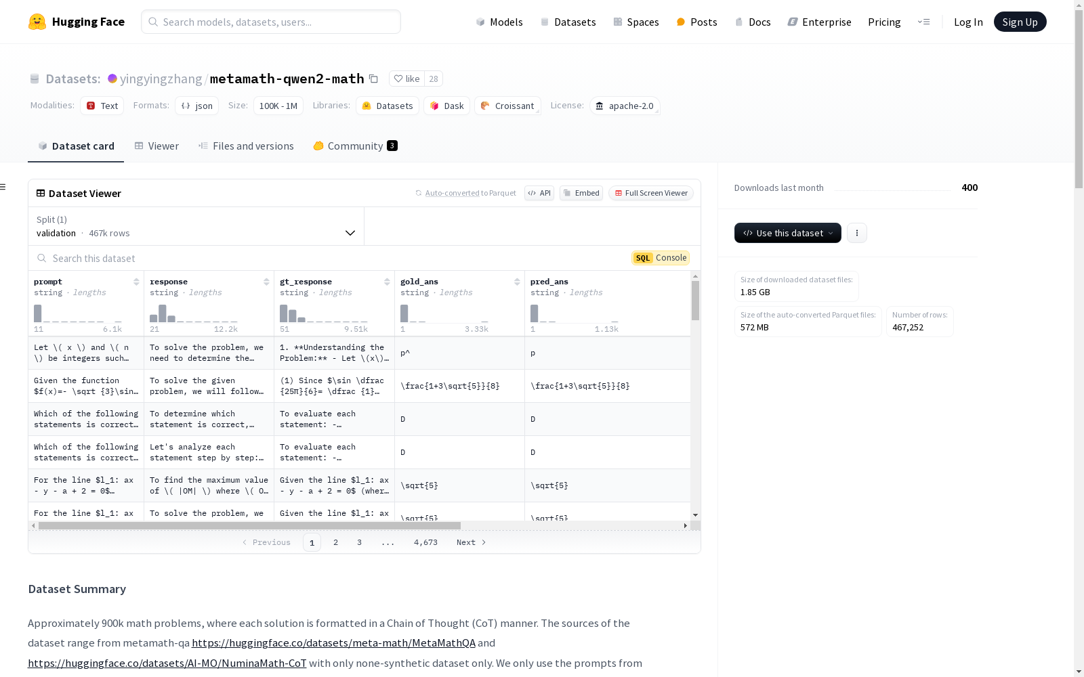This screenshot has width=1084, height=677.
Task: Open the Community tab
Action: tap(355, 146)
